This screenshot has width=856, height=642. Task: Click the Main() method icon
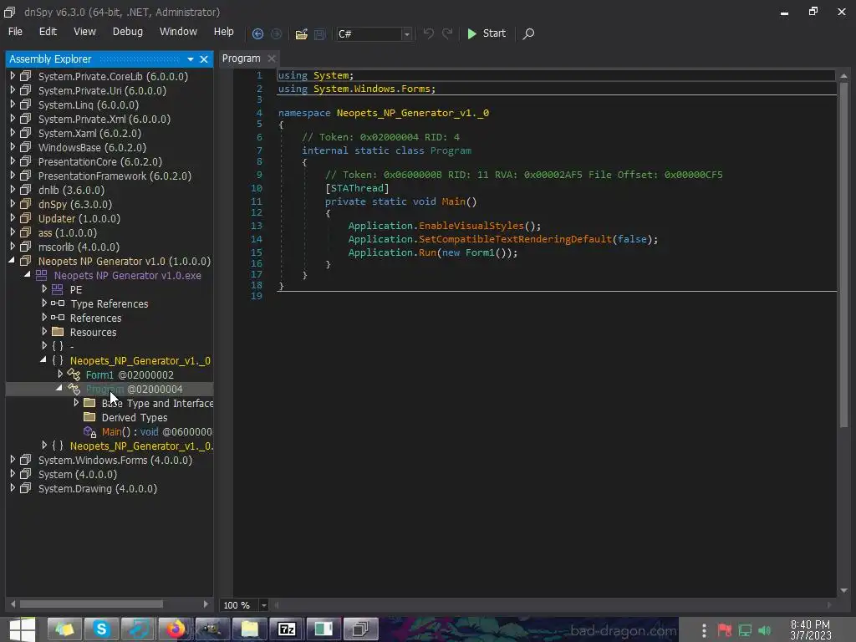[89, 432]
